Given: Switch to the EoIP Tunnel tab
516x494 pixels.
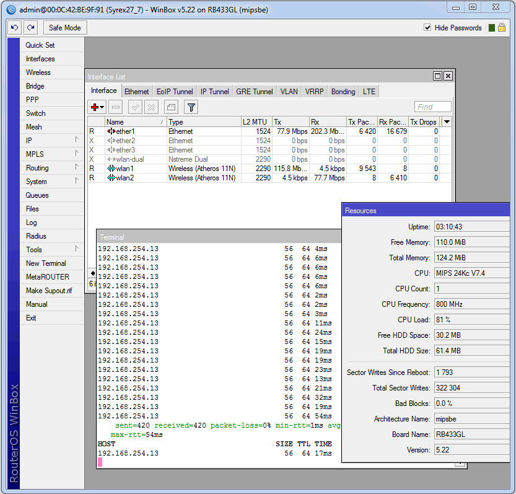Looking at the screenshot, I should coord(175,92).
